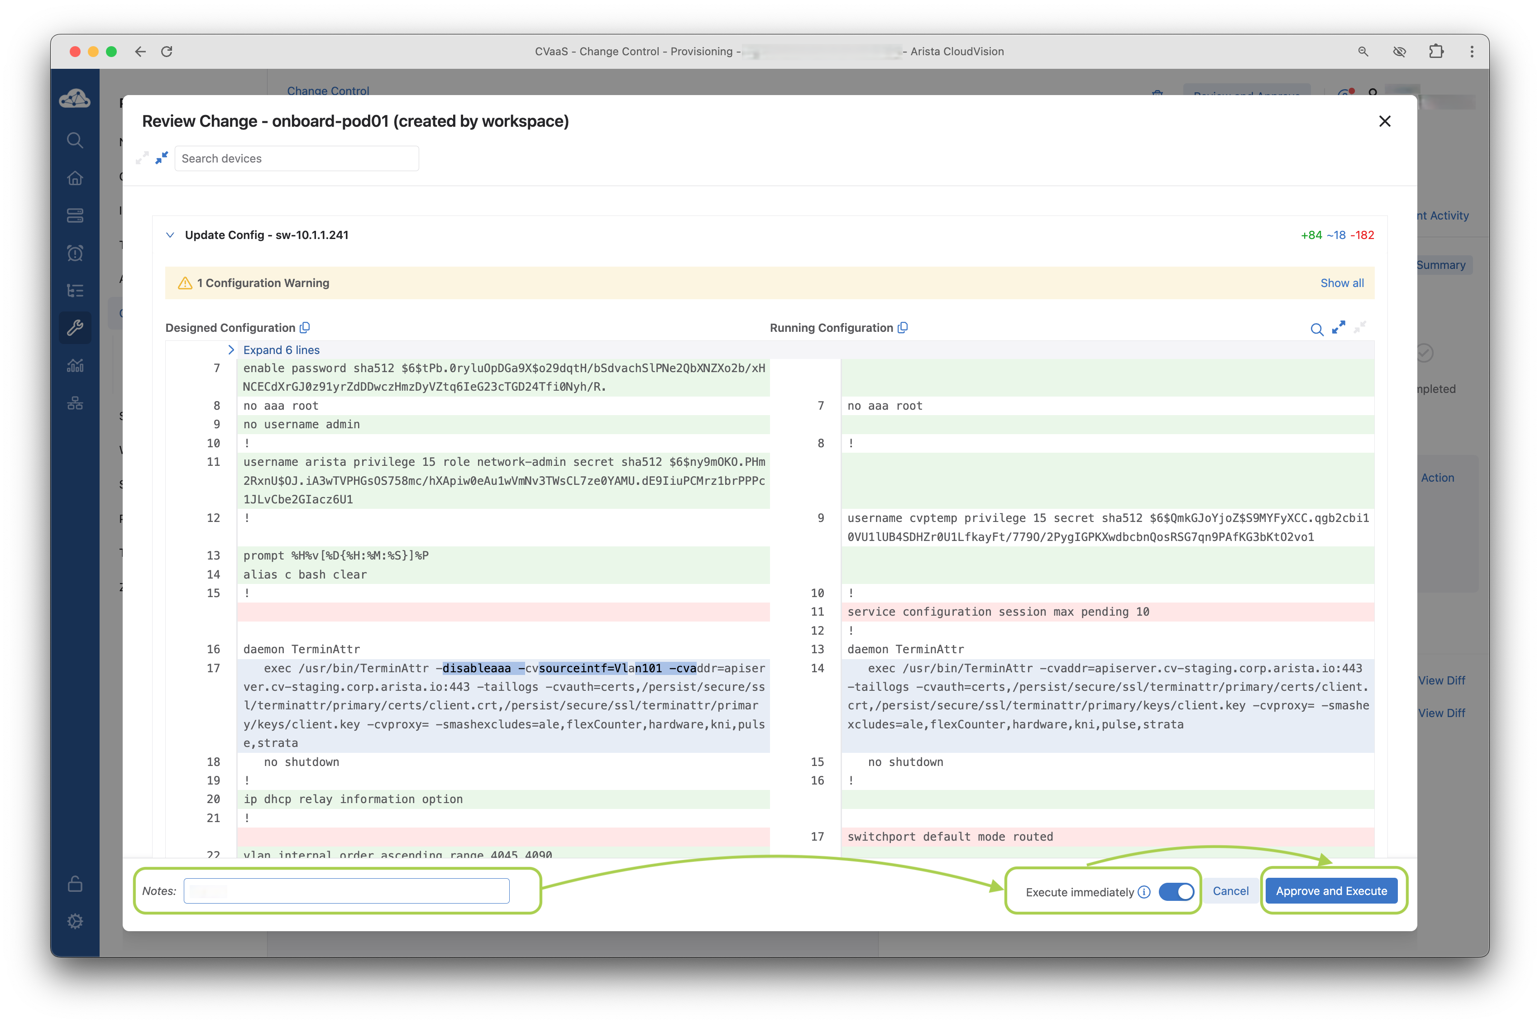This screenshot has height=1024, width=1540.
Task: Open the settings gear in sidebar
Action: [x=75, y=921]
